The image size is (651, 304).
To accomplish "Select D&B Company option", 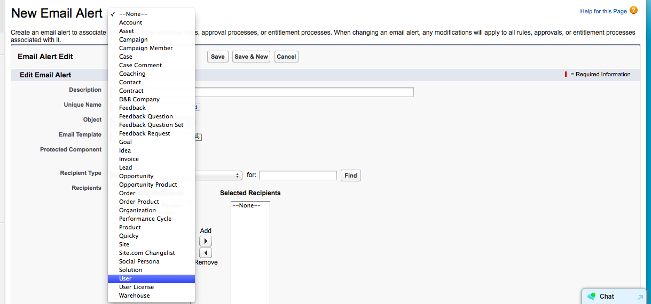I will point(151,99).
